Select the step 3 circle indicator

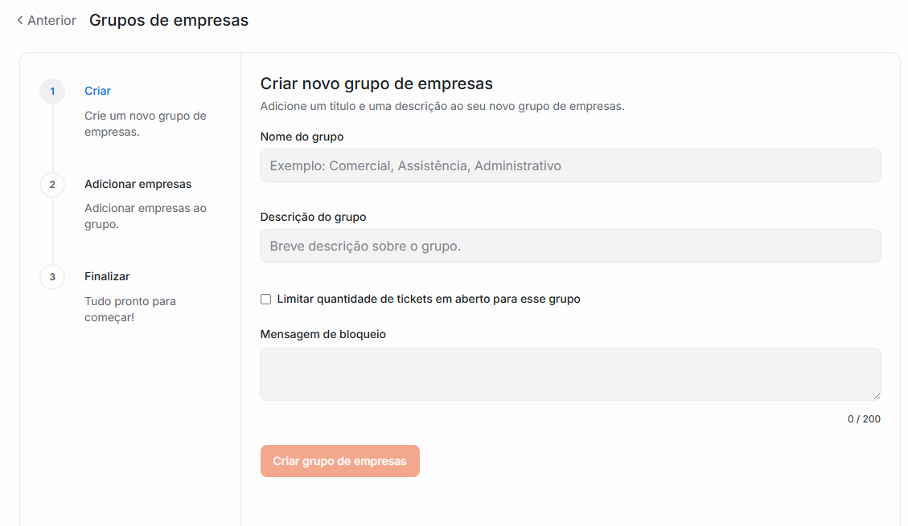(x=52, y=277)
